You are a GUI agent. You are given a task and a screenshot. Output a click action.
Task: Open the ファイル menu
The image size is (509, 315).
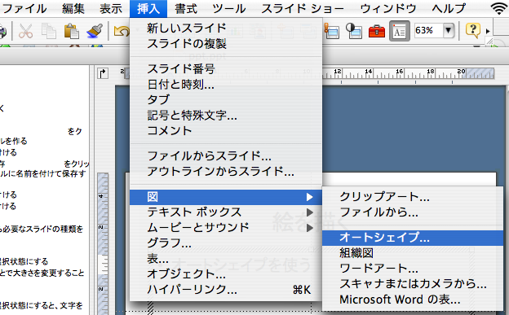click(24, 8)
